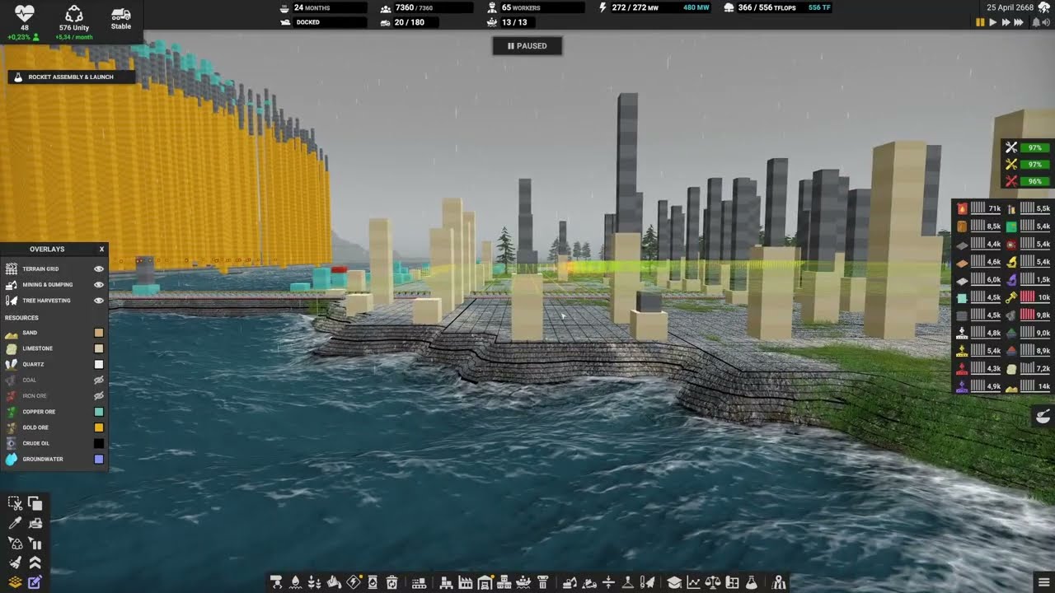Activate the overlays layers tool icon

15,582
